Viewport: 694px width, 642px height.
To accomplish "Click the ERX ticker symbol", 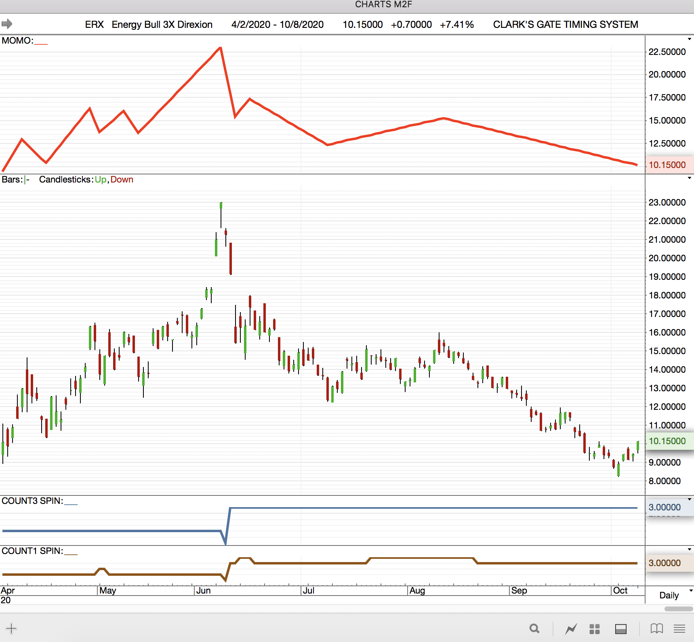I will click(94, 25).
